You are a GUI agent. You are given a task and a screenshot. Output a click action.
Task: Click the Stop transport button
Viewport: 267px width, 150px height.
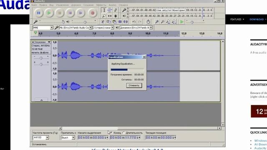click(60, 13)
